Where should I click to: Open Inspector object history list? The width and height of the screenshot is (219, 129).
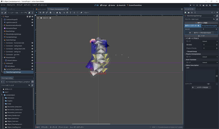tap(217, 13)
